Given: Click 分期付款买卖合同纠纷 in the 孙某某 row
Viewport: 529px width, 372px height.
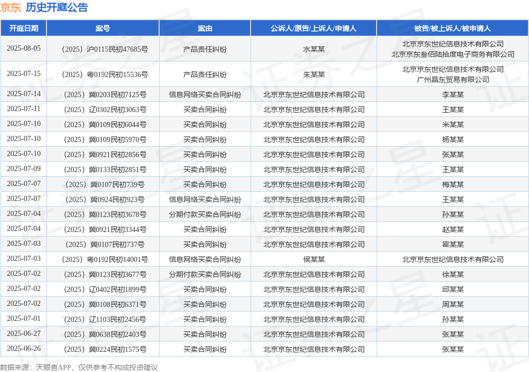Looking at the screenshot, I should pos(205,215).
